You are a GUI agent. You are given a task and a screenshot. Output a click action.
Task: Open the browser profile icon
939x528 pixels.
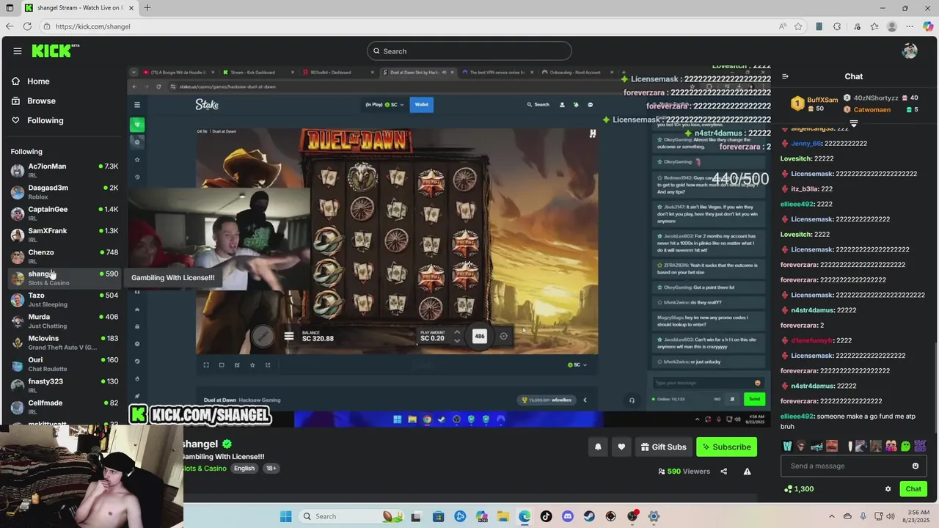[x=892, y=26]
